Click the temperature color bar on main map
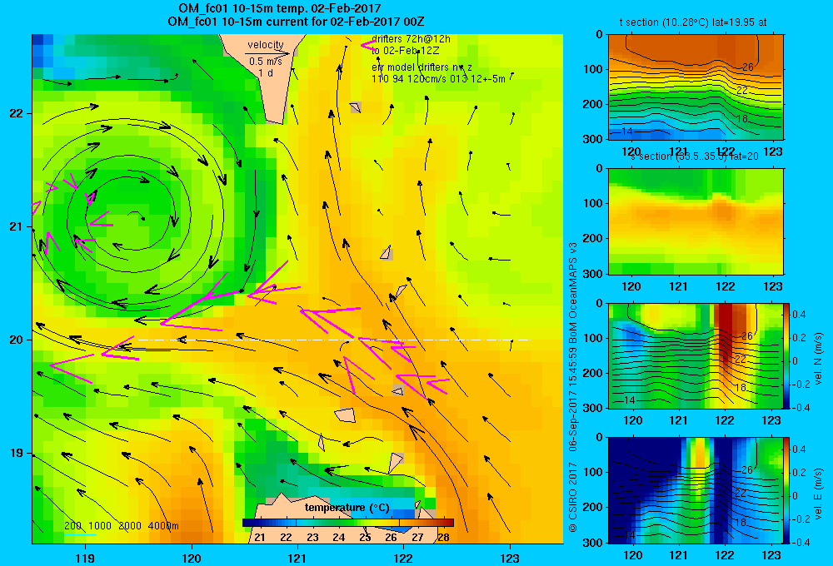Screen dimensions: 833x566 [348, 523]
